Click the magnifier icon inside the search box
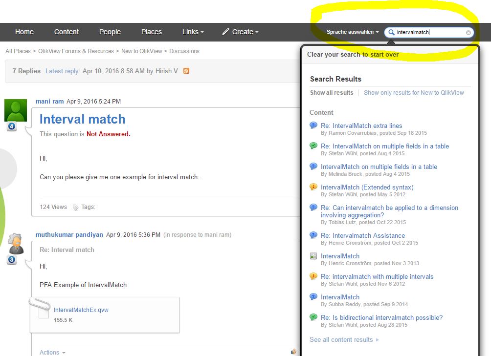Screen dimensions: 491x356 click(391, 32)
